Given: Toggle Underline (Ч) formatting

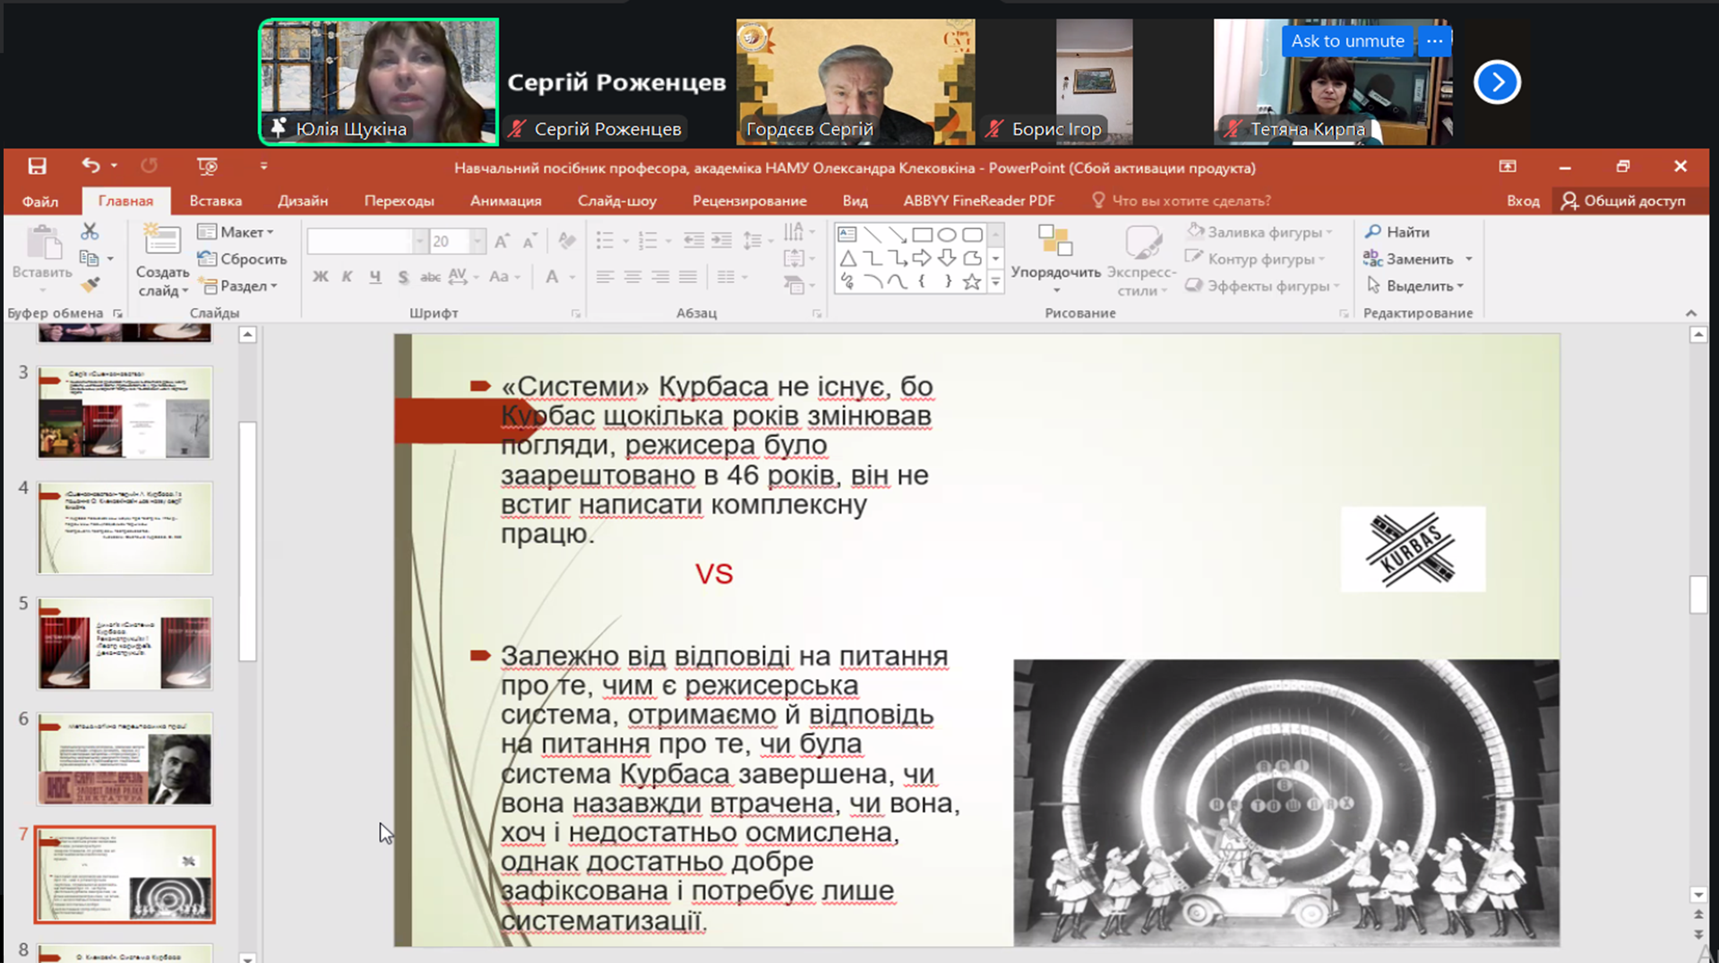Looking at the screenshot, I should coord(375,277).
